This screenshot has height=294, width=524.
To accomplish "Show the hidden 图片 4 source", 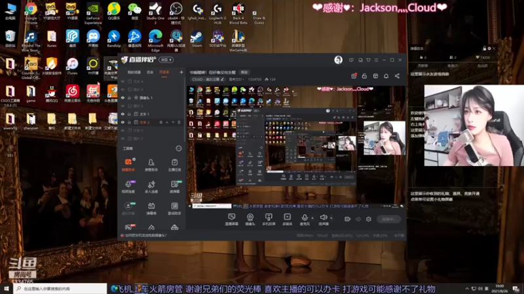I will (x=122, y=90).
